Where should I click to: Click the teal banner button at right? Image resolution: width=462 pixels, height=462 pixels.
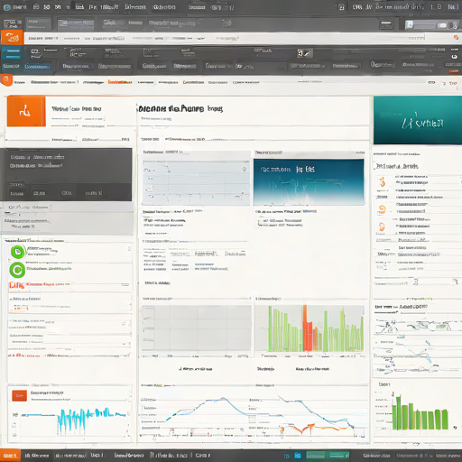(418, 120)
